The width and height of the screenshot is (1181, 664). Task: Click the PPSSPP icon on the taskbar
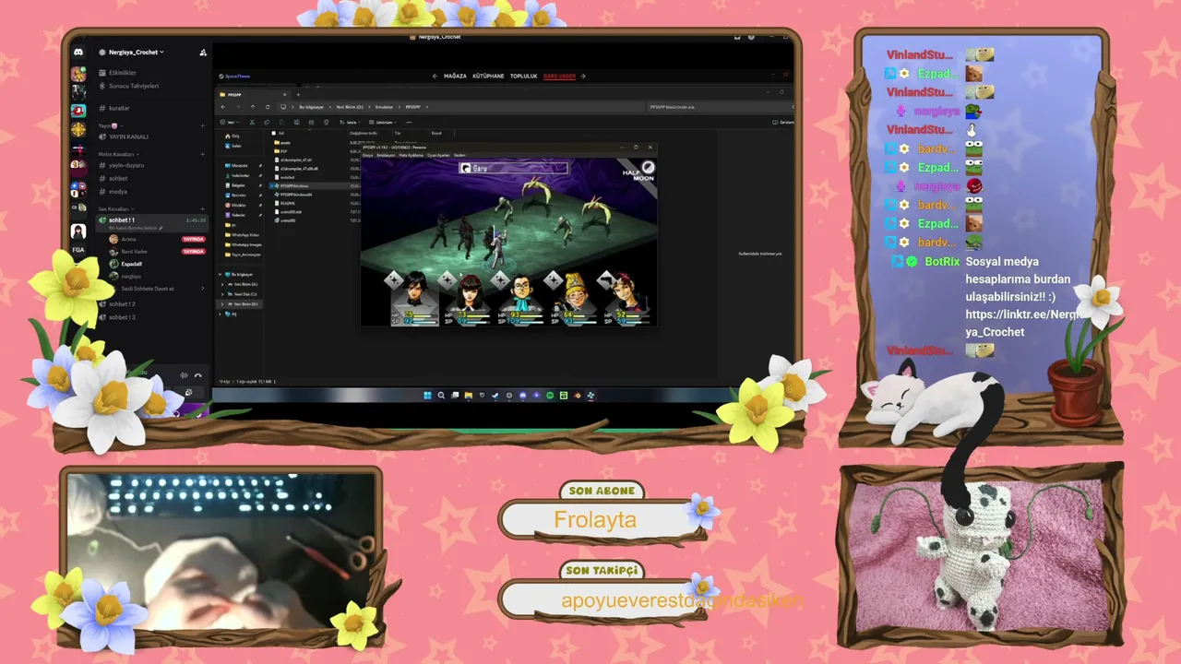[590, 396]
